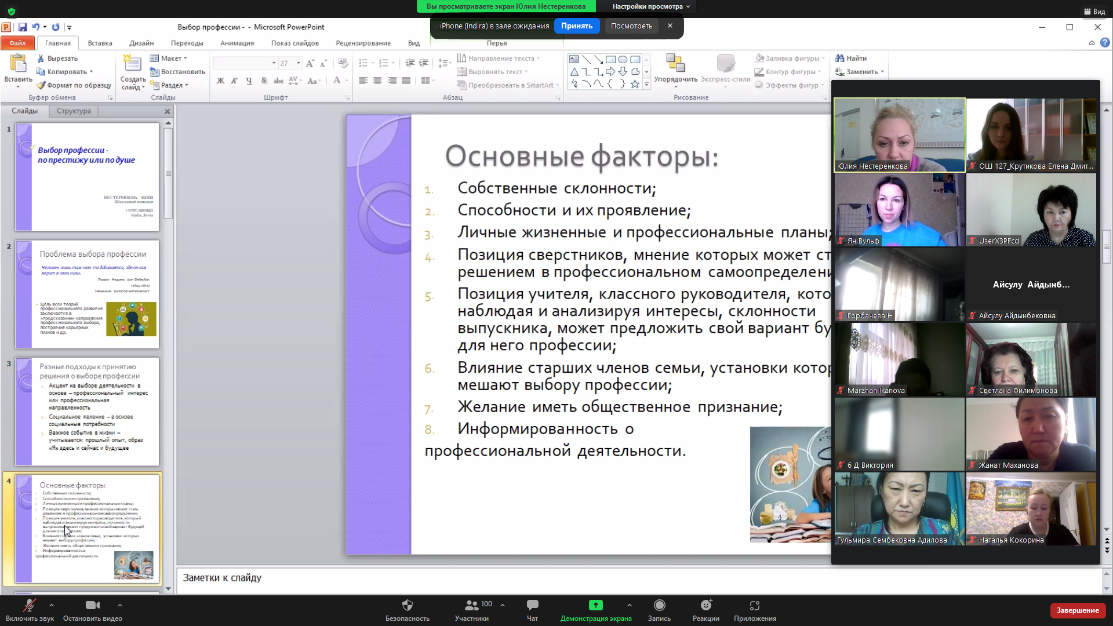Open the Apps (Приложения) icon
The height and width of the screenshot is (626, 1113).
pos(754,605)
